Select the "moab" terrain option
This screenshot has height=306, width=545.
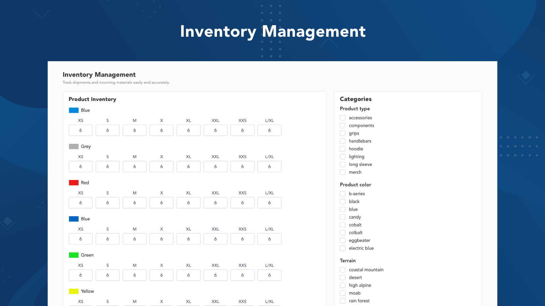click(342, 293)
